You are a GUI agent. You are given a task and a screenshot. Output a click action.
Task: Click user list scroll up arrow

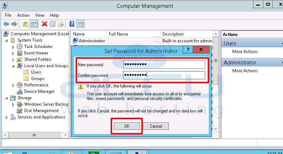pos(216,34)
